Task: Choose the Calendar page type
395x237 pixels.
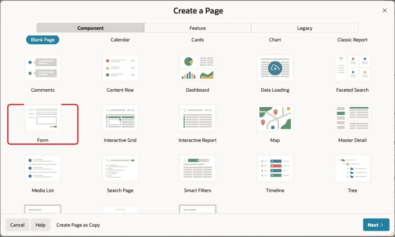Action: (x=120, y=40)
